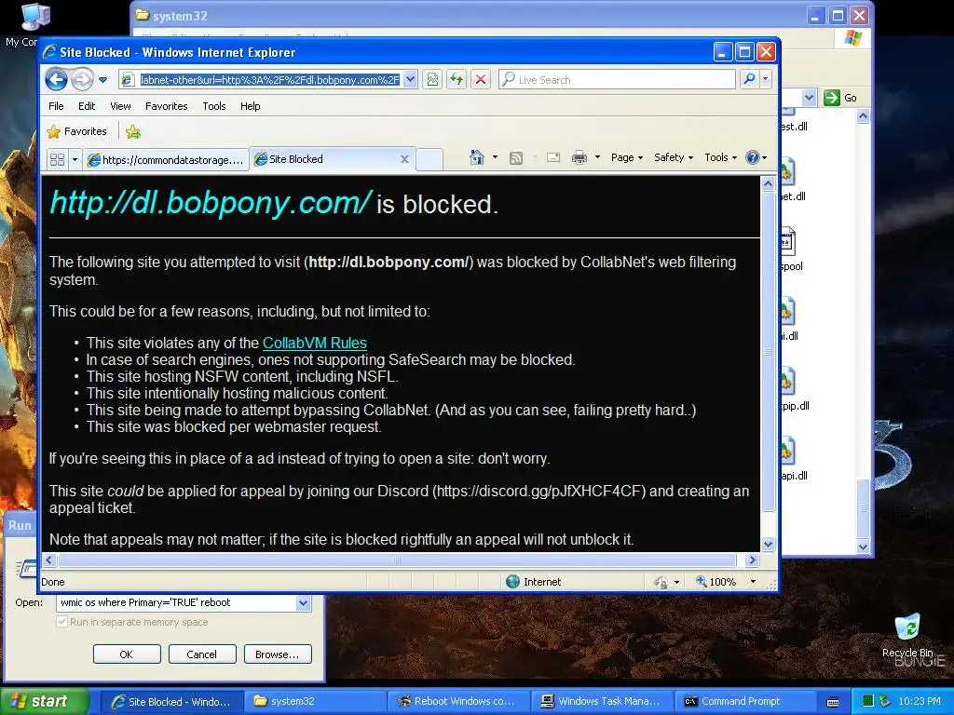The image size is (954, 715).
Task: Toggle Compatibility View icon
Action: [432, 80]
